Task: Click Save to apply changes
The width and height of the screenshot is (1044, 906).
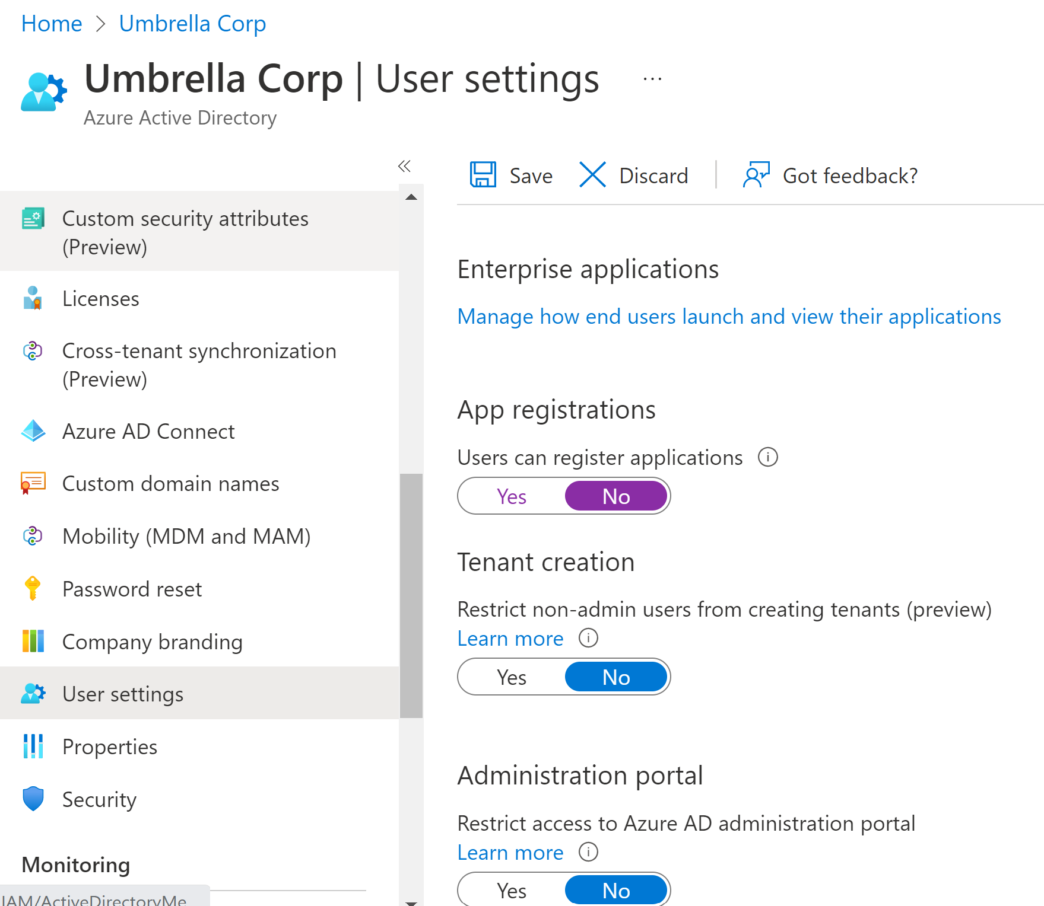Action: (510, 175)
